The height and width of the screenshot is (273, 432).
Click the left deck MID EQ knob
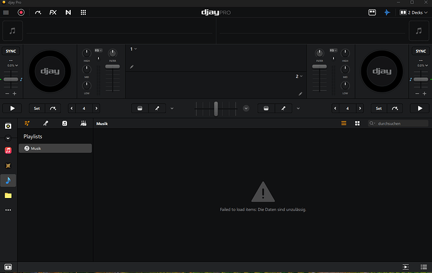pos(86,69)
